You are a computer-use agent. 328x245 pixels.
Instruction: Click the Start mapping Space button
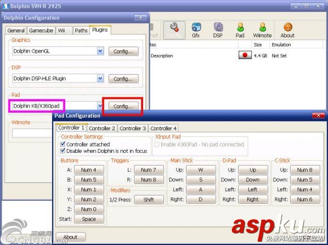89,219
